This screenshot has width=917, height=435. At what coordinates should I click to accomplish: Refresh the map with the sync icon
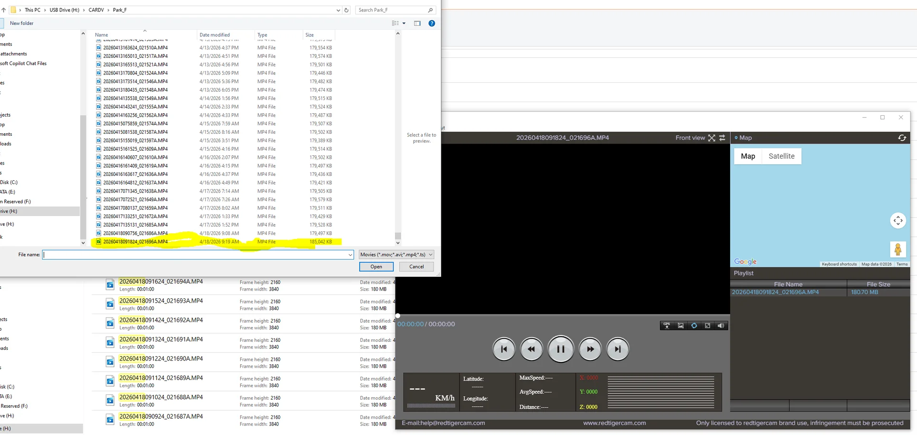click(902, 138)
